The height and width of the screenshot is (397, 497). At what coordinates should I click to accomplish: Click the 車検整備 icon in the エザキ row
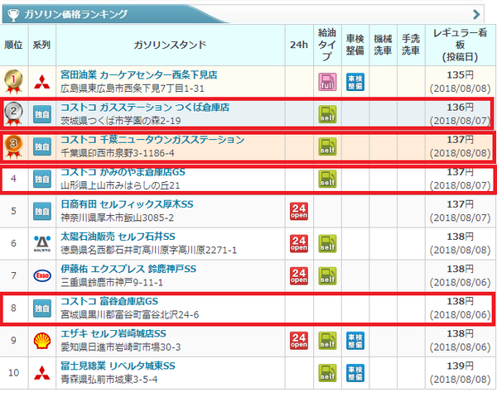pyautogui.click(x=355, y=341)
